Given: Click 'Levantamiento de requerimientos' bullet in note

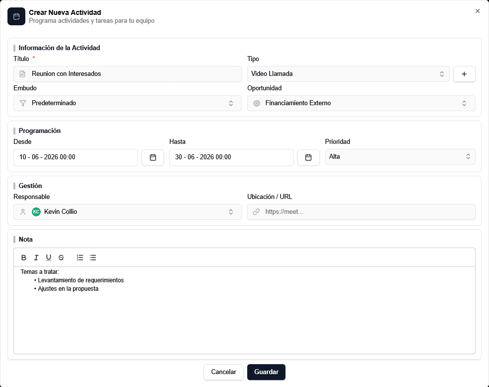Looking at the screenshot, I should click(x=81, y=280).
